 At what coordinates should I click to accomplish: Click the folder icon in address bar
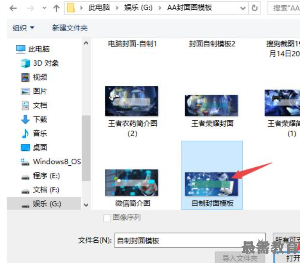pos(71,8)
